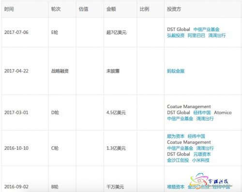This screenshot has width=242, height=192.
Task: Open 中信产业基金 link in the D轮 row
Action: tap(180, 118)
